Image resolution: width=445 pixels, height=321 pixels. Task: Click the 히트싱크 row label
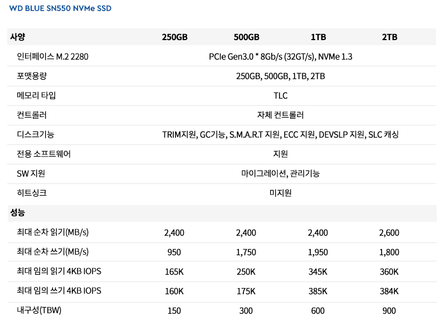click(x=32, y=193)
